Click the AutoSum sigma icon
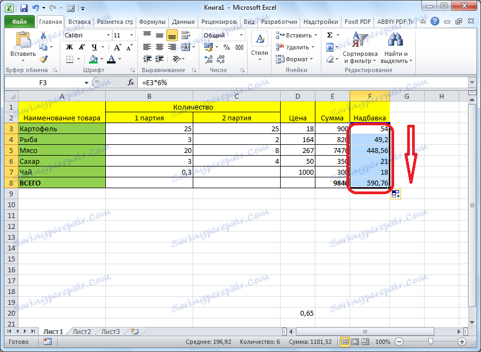This screenshot has height=352, width=481. tap(330, 35)
